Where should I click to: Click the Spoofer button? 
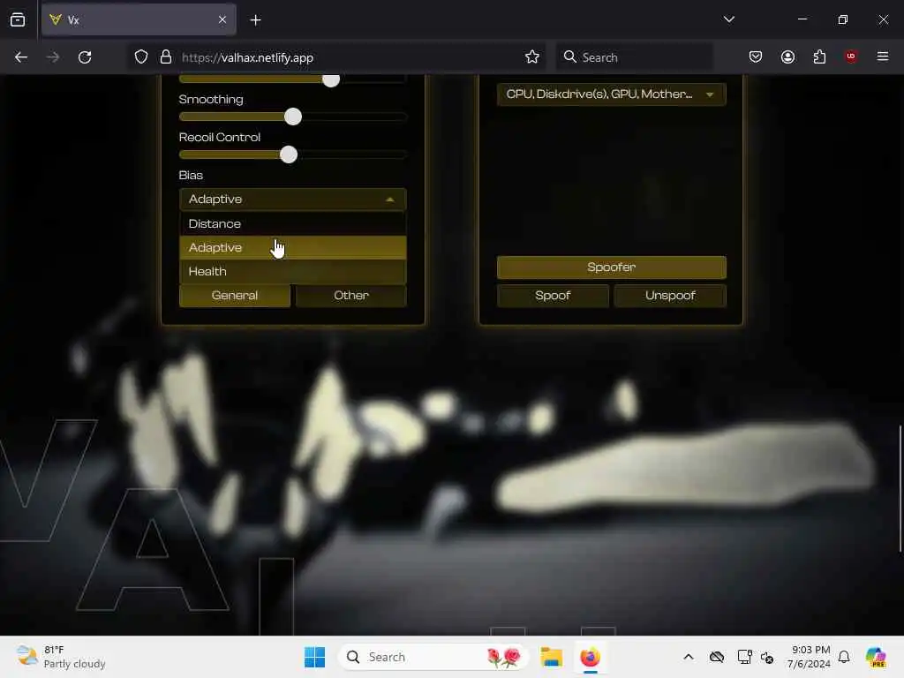point(611,267)
